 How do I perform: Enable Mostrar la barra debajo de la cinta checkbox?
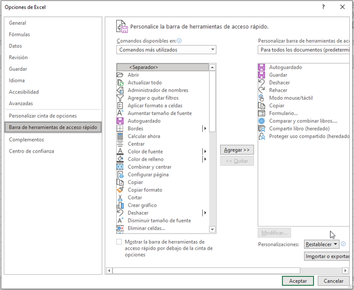(119, 242)
